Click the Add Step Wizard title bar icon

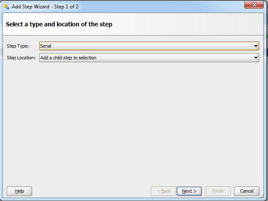6,7
